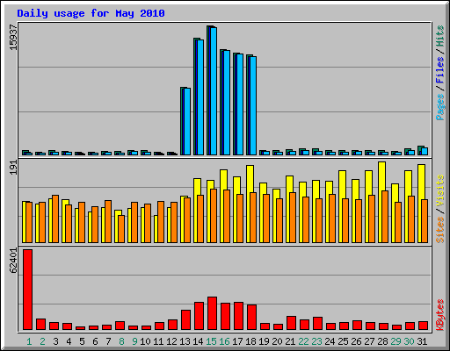
Task: Select day label 7 on the x-axis
Action: 108,341
